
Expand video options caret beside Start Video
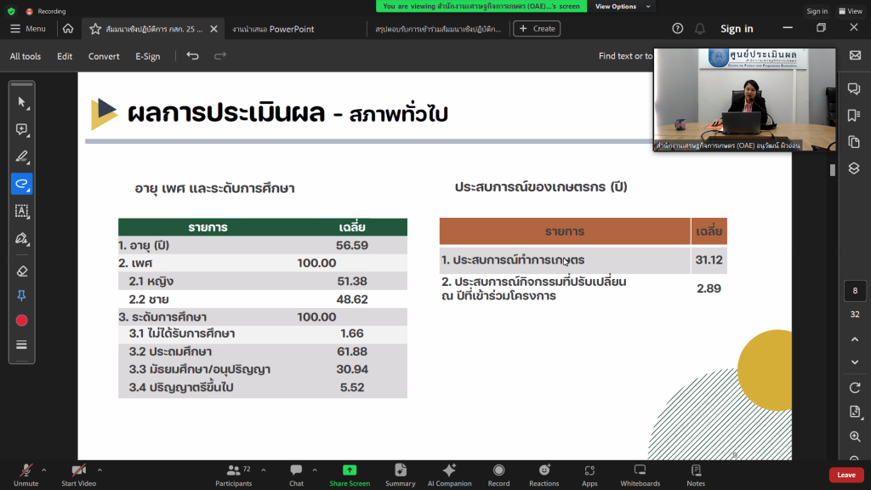click(x=100, y=470)
